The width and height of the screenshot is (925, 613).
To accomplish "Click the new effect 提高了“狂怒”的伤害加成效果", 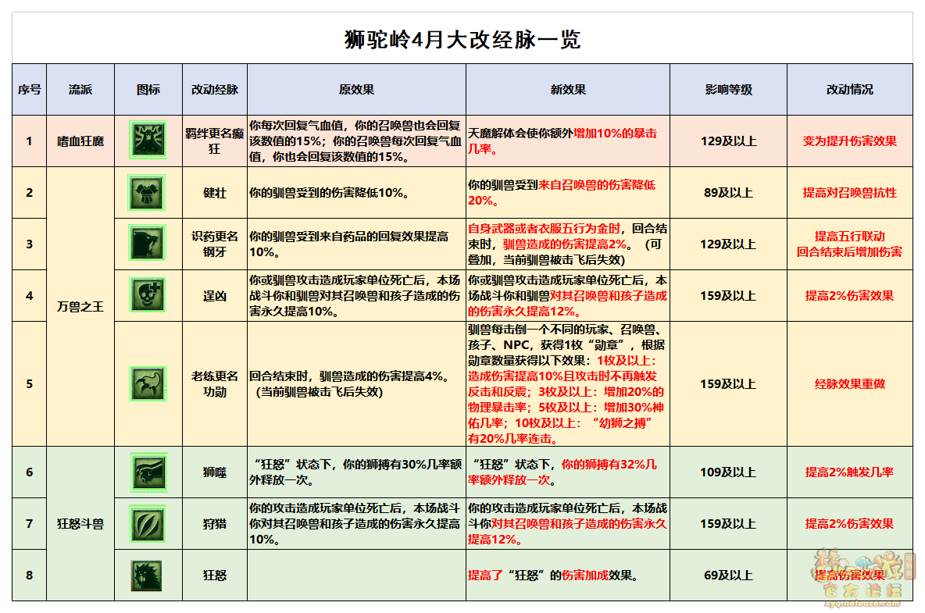I will [555, 576].
